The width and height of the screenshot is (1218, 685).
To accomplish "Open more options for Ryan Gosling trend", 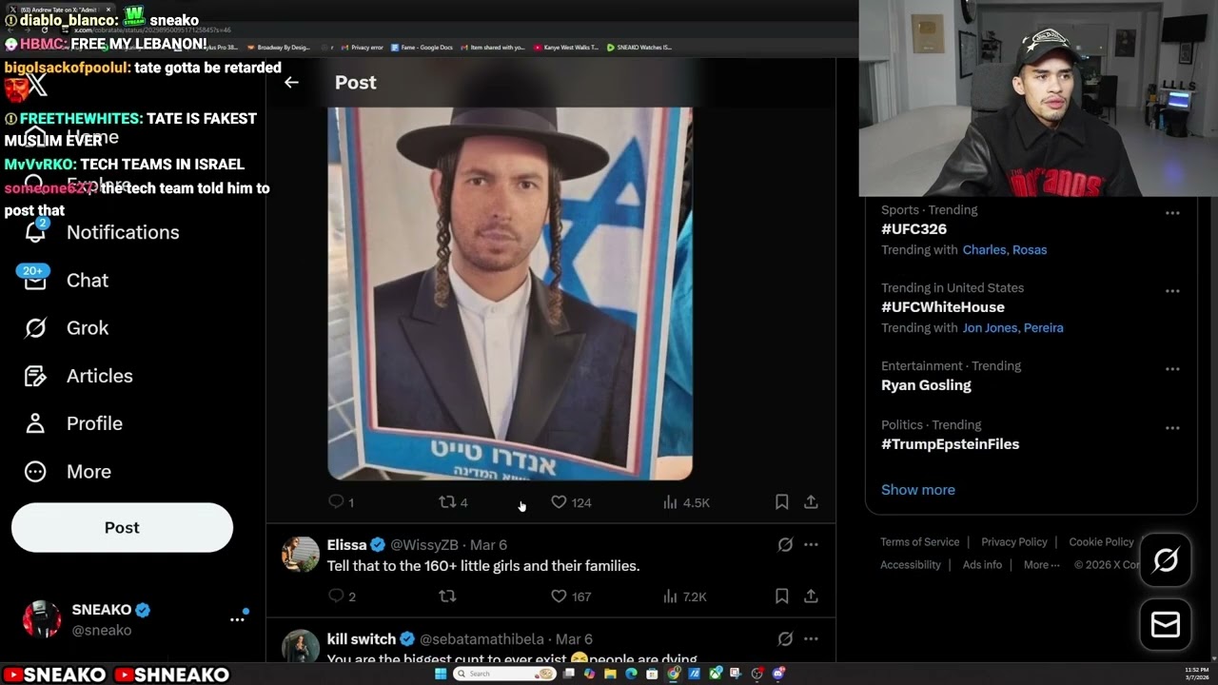I will click(x=1172, y=369).
